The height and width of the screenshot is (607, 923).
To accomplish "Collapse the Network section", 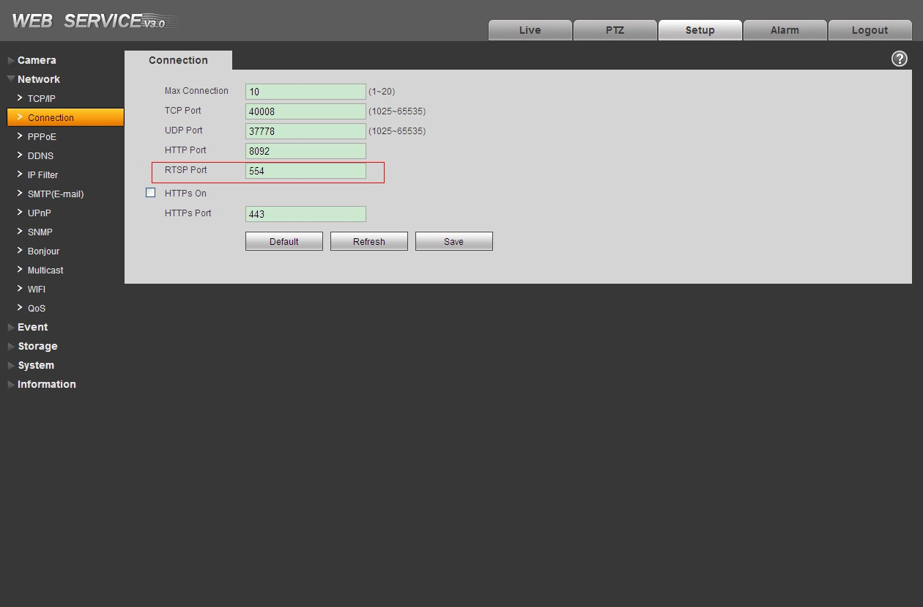I will point(38,79).
